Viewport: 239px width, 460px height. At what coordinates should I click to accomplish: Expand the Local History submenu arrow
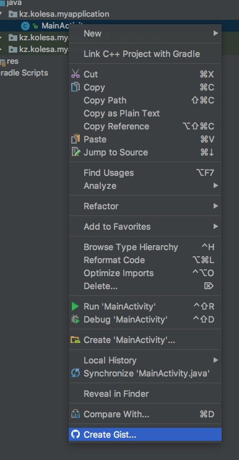tap(216, 360)
